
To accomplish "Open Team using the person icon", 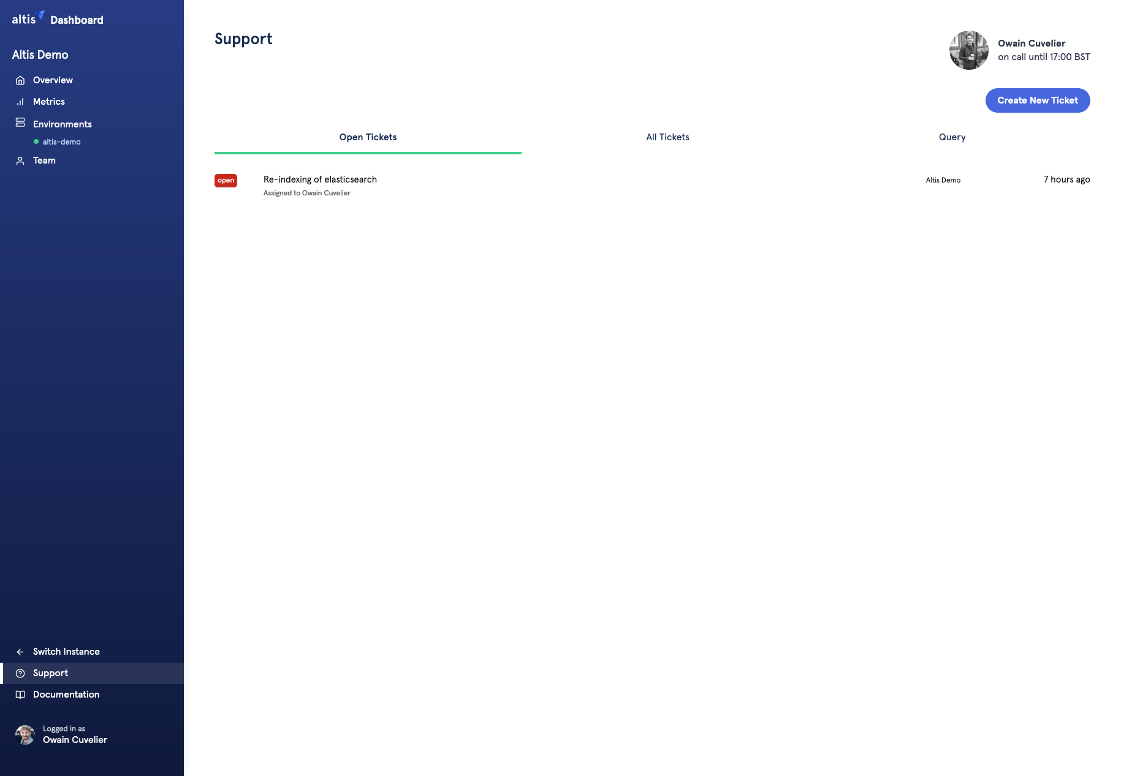I will [x=20, y=160].
